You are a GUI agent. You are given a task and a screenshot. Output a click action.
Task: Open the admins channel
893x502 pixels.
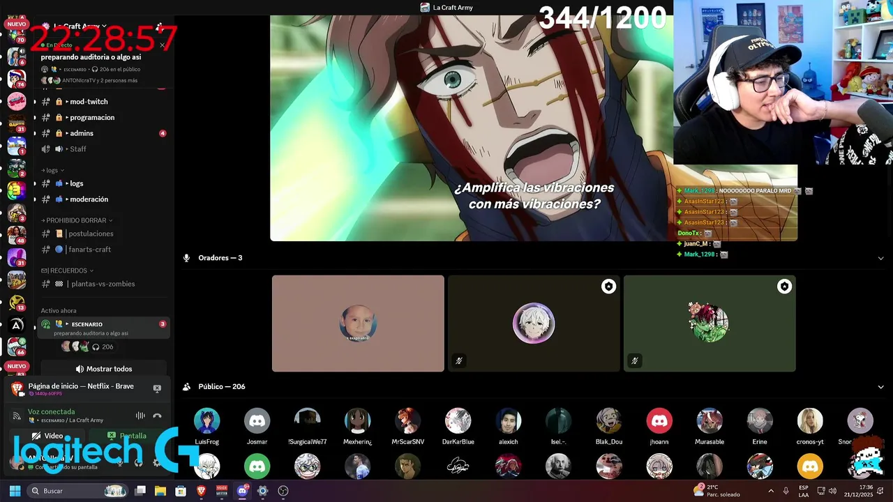[103, 133]
